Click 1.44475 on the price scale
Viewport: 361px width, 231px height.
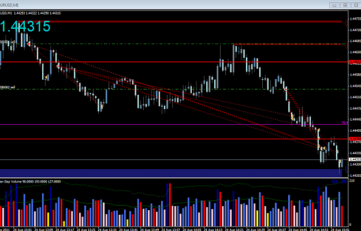[355, 109]
